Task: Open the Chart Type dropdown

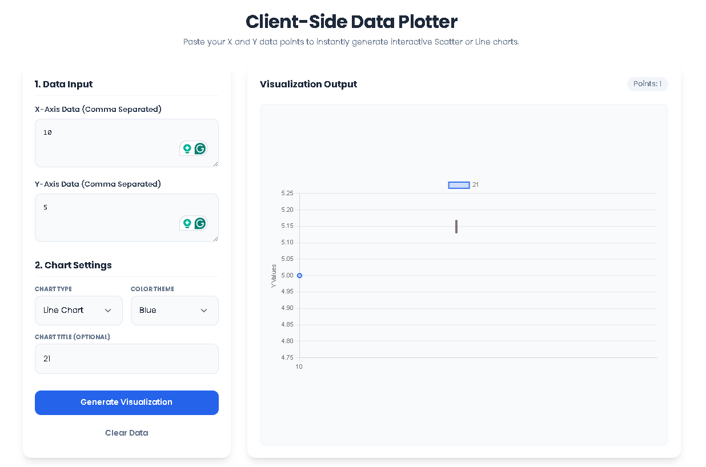Action: [x=78, y=310]
